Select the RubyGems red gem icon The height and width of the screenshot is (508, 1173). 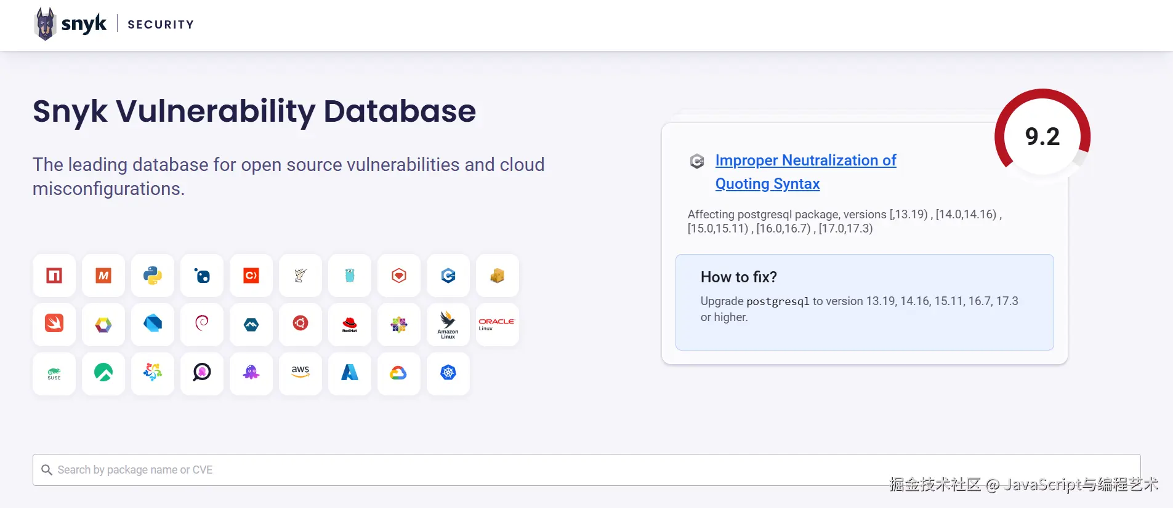click(x=399, y=276)
